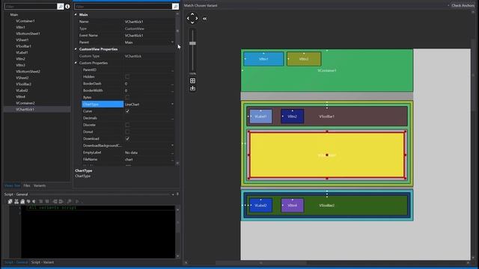Select VContainer1 in the views tree

tap(25, 21)
